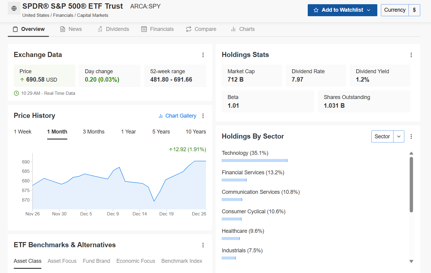The width and height of the screenshot is (431, 273).
Task: Click the star icon in Add to Watchlist
Action: click(x=316, y=10)
